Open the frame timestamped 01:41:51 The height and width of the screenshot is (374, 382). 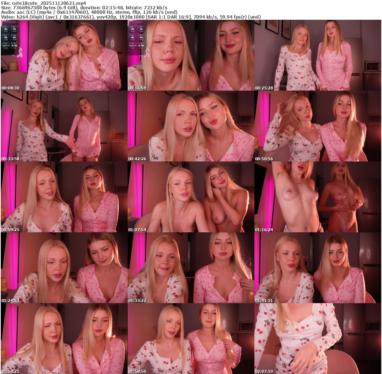click(317, 268)
